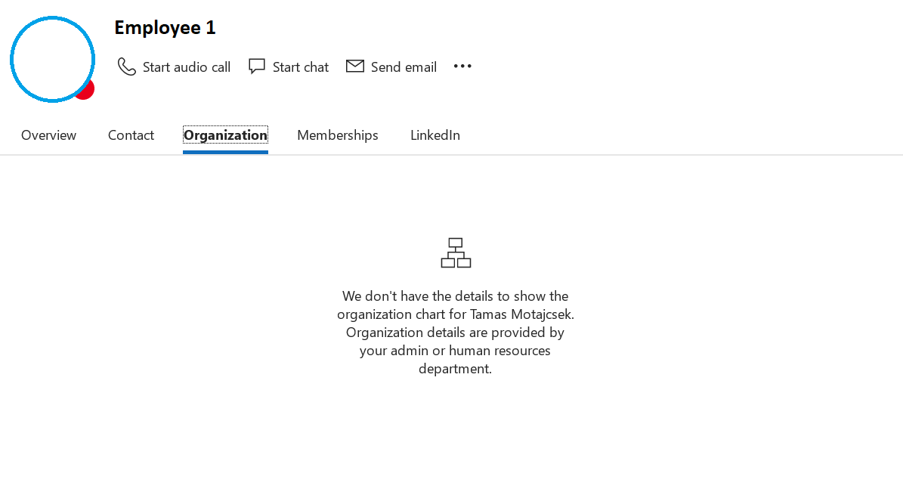Click the organization chart icon
This screenshot has height=495, width=903.
[x=456, y=253]
